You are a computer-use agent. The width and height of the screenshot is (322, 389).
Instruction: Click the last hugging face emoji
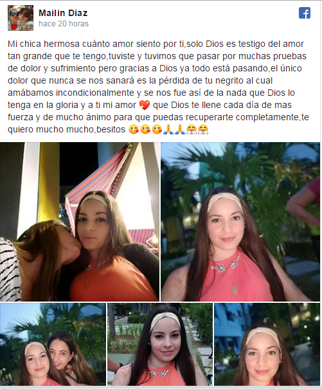[x=203, y=129]
